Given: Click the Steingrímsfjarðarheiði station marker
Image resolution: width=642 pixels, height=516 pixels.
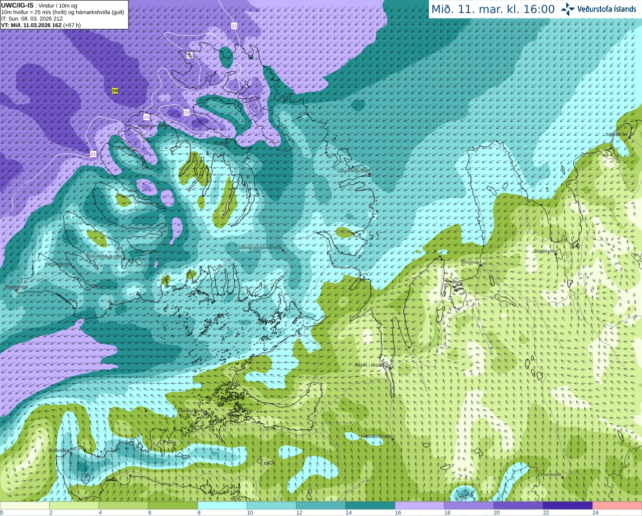Looking at the screenshot, I should (283, 250).
